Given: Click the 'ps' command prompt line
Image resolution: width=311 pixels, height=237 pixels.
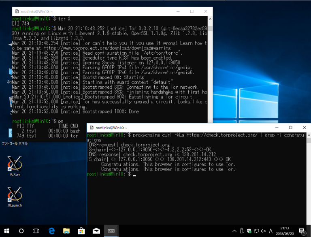Looking at the screenshot, I should coord(38,121).
